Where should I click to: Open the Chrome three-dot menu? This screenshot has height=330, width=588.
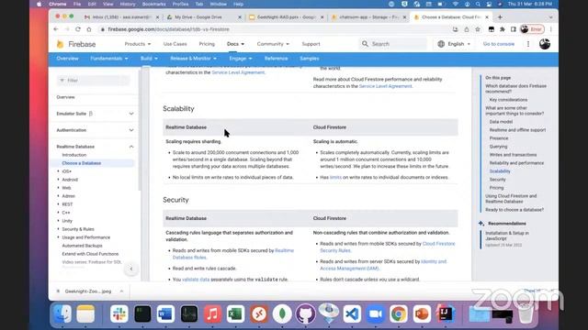[x=551, y=29]
